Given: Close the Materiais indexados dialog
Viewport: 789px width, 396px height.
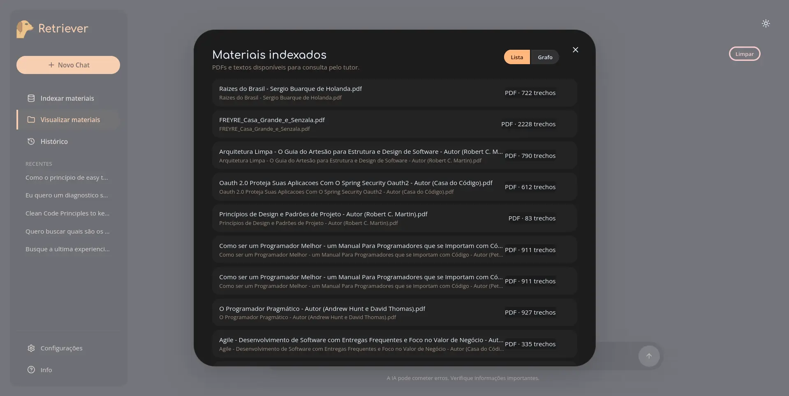Looking at the screenshot, I should click(x=575, y=50).
